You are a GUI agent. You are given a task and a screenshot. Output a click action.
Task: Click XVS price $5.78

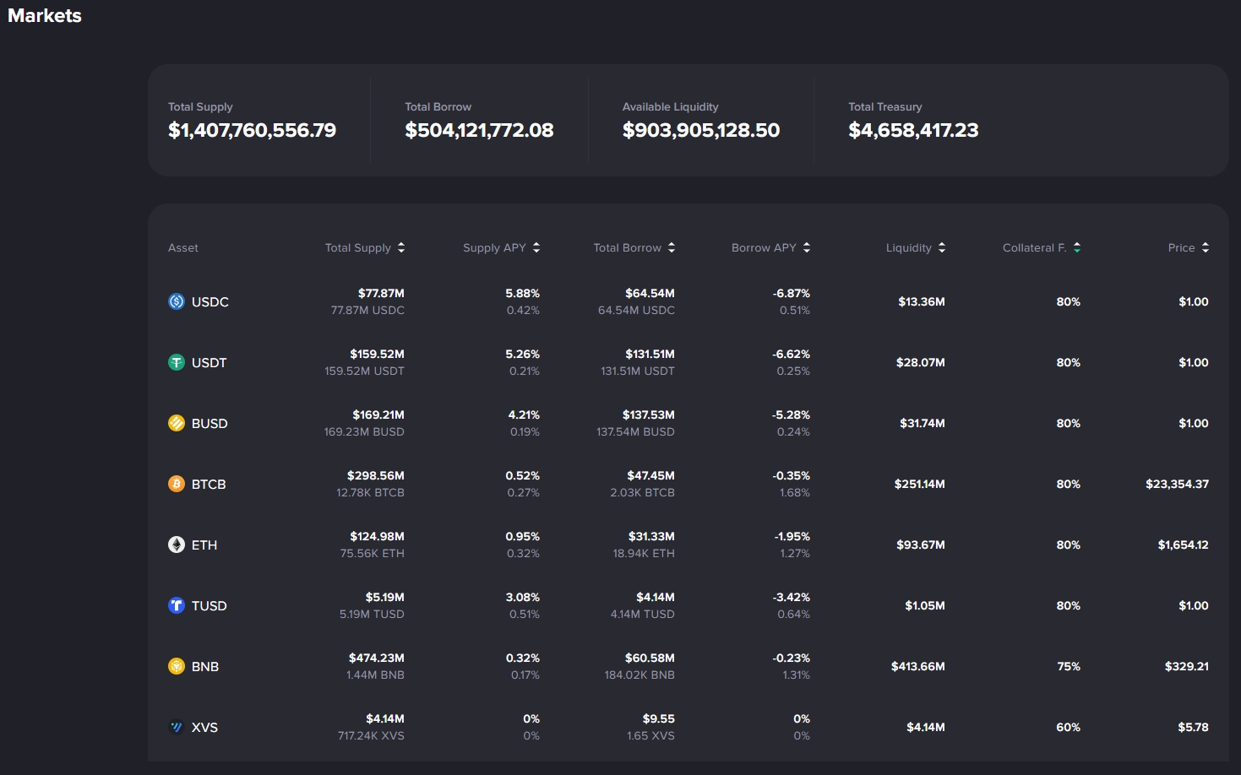(x=1194, y=727)
